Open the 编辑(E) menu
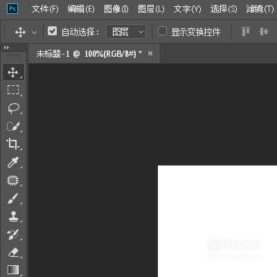The image size is (277, 277). (x=81, y=9)
